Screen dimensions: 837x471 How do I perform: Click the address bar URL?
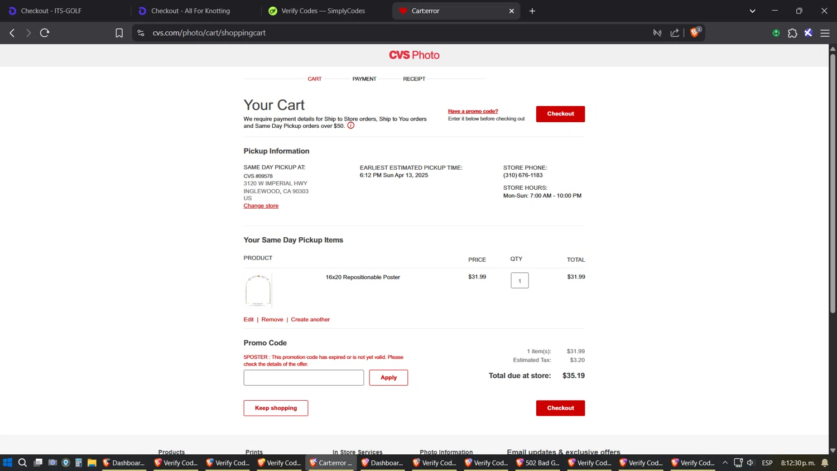[209, 33]
